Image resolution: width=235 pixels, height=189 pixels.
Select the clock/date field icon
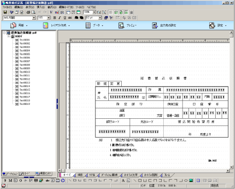[x=63, y=181]
